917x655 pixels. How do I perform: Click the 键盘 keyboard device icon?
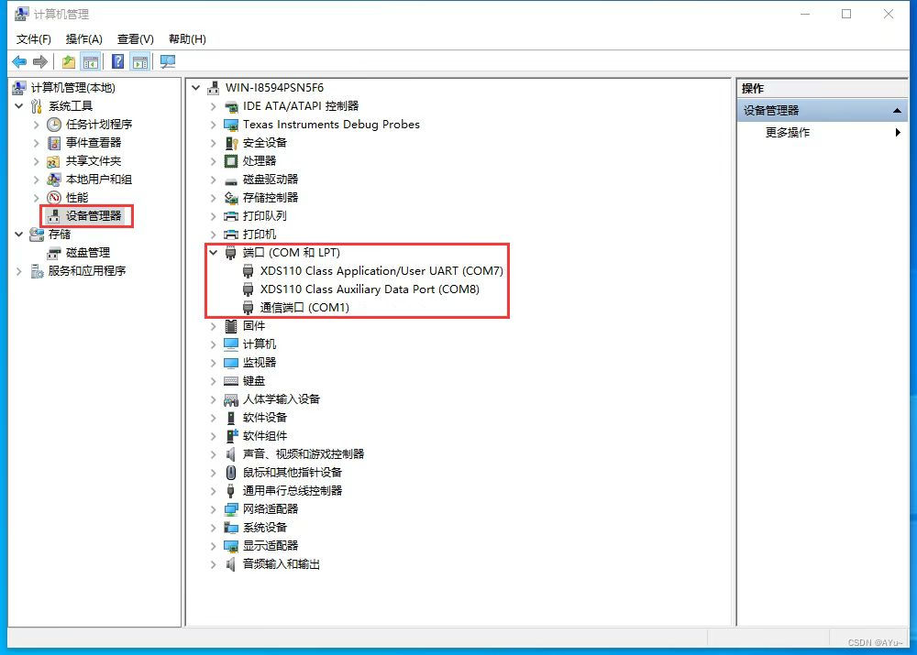(231, 381)
